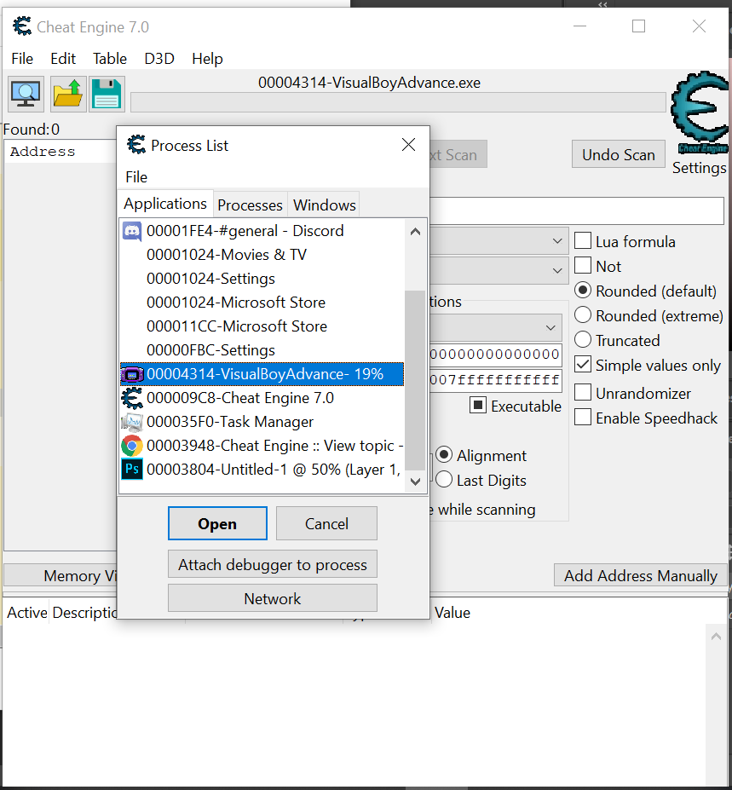Click the Add Address Manually button
The height and width of the screenshot is (790, 732).
[x=640, y=576]
